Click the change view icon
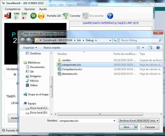This screenshot has height=136, width=165. [138, 48]
